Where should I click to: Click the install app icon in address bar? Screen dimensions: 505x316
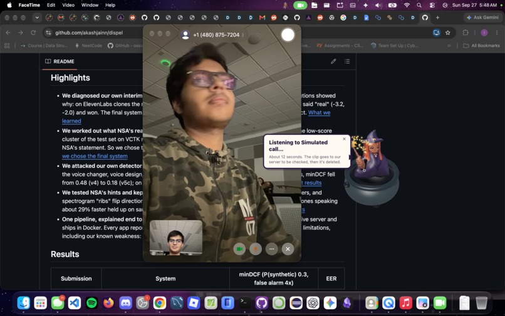pos(437,33)
